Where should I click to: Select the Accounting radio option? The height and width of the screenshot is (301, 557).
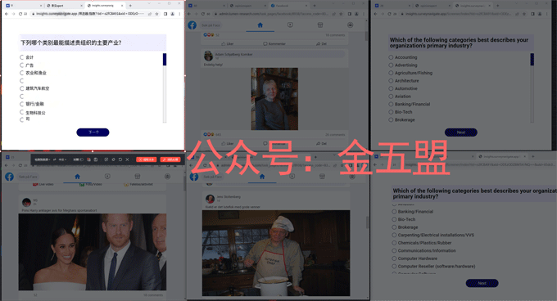(391, 57)
